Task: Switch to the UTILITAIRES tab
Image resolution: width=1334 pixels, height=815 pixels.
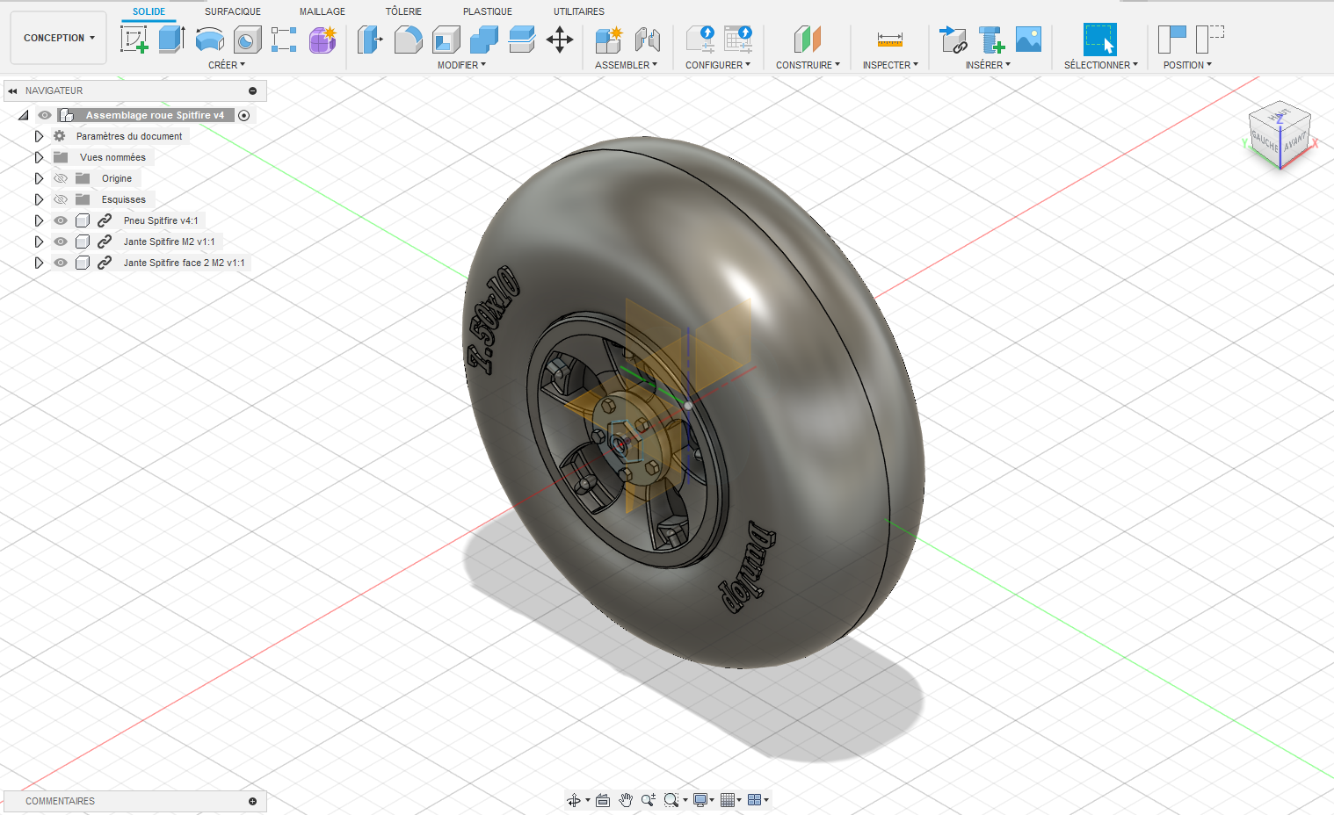Action: point(579,11)
